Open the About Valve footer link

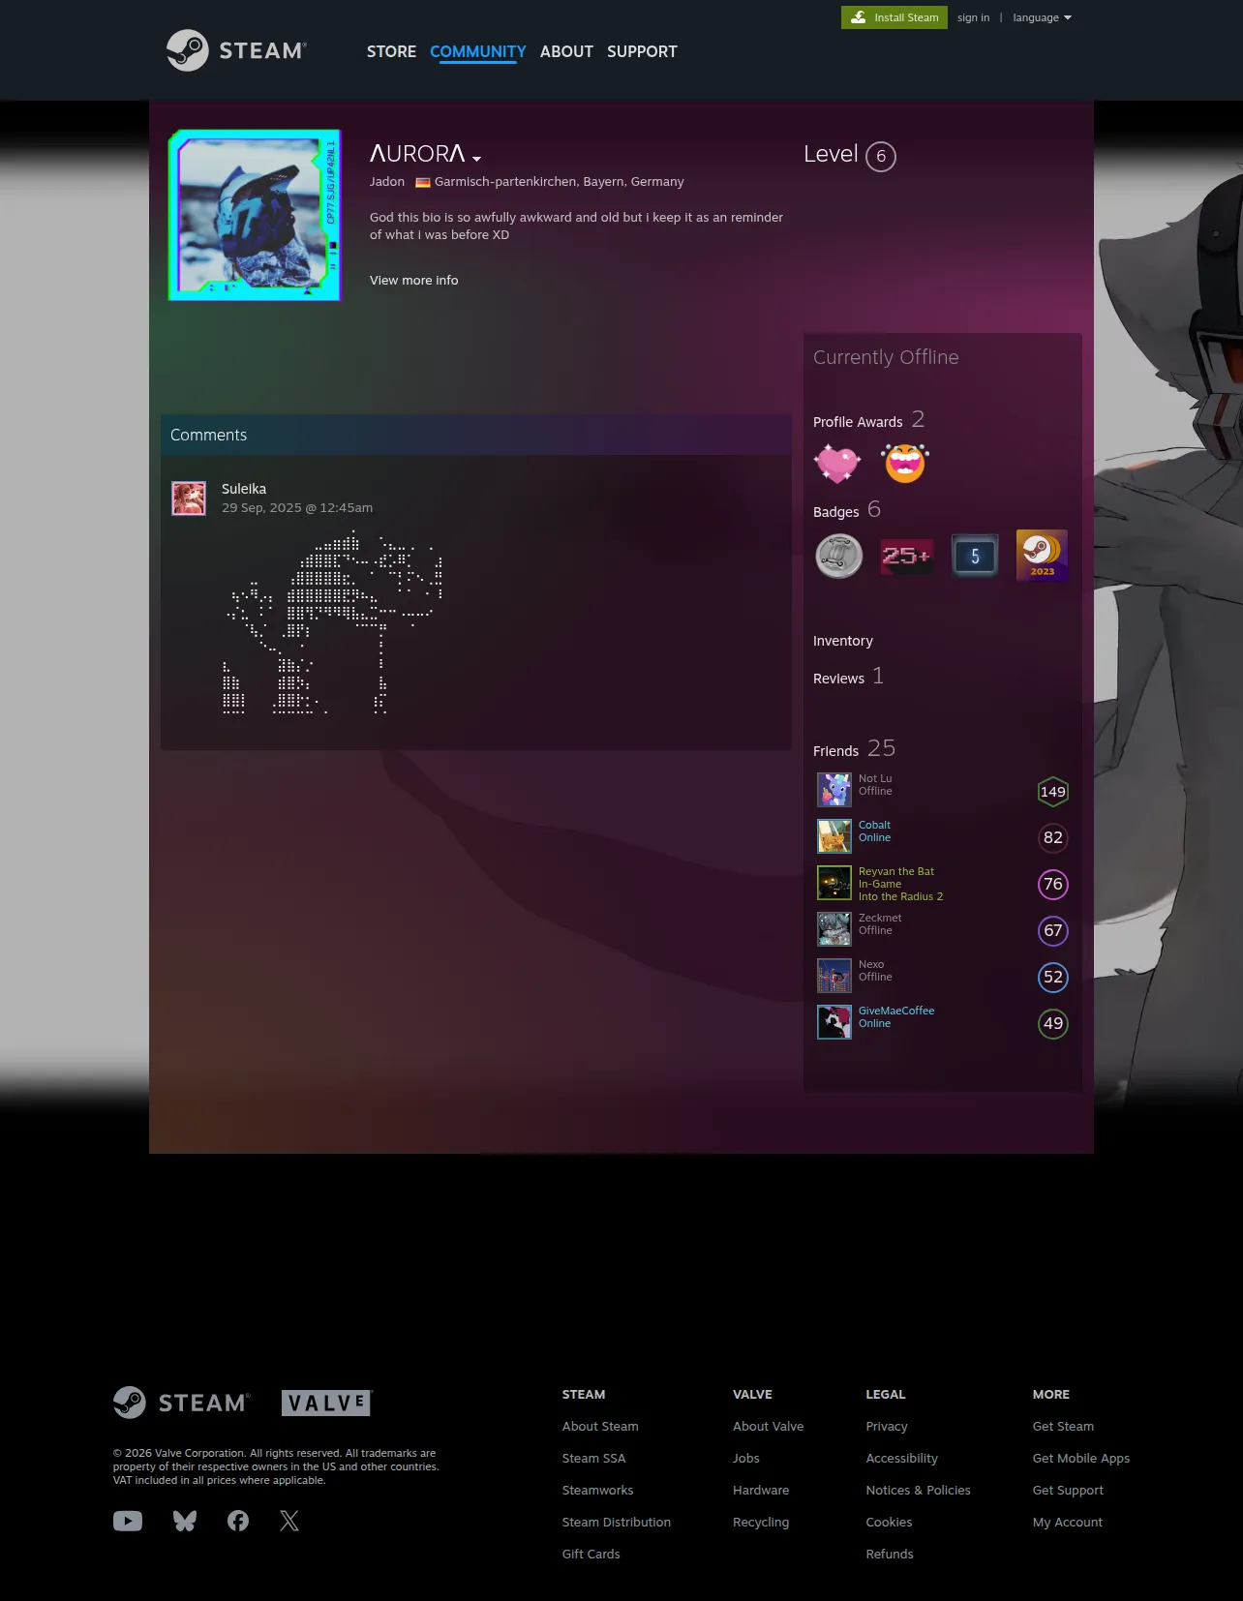pyautogui.click(x=768, y=1426)
